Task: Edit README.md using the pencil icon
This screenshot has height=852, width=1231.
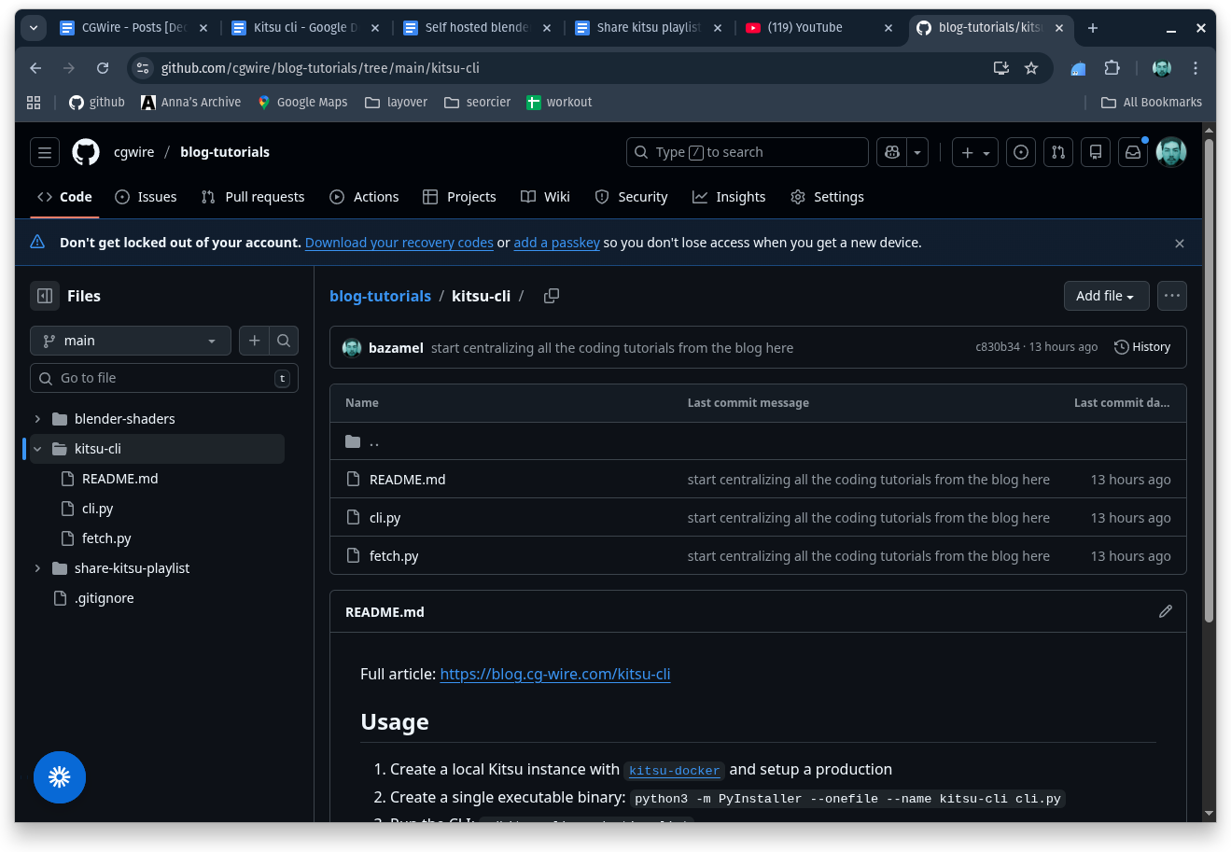Action: click(x=1165, y=611)
